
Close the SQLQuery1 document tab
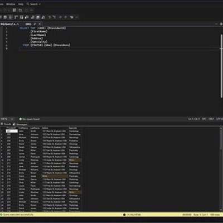[40, 24]
